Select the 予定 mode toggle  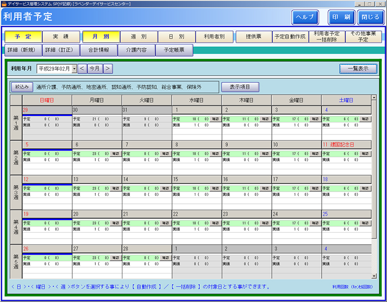pos(23,37)
